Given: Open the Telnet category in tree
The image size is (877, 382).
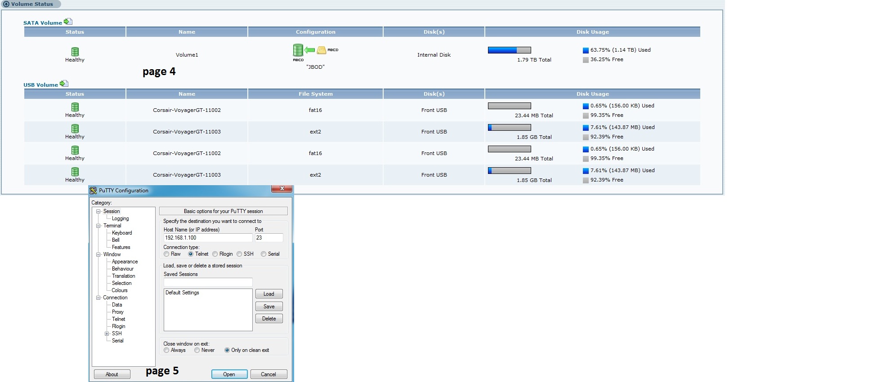Looking at the screenshot, I should pyautogui.click(x=119, y=319).
